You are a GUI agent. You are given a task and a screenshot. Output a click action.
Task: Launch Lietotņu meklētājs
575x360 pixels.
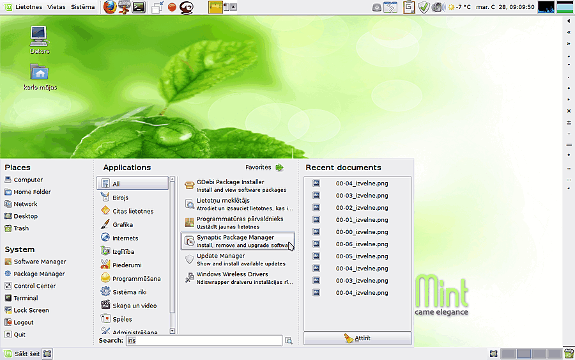click(x=238, y=204)
